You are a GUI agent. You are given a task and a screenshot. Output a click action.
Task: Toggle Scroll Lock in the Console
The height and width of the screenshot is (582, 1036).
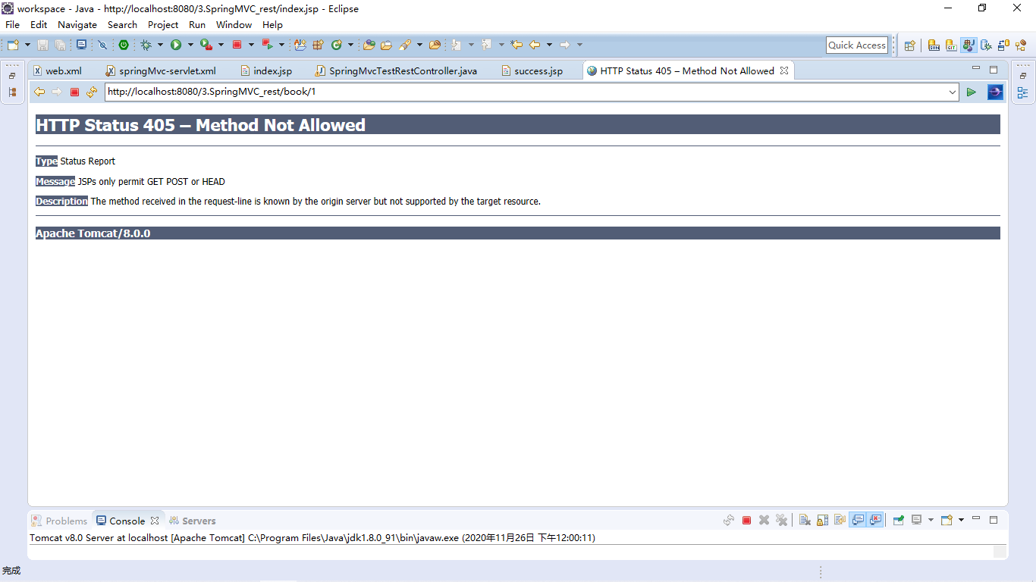[822, 521]
